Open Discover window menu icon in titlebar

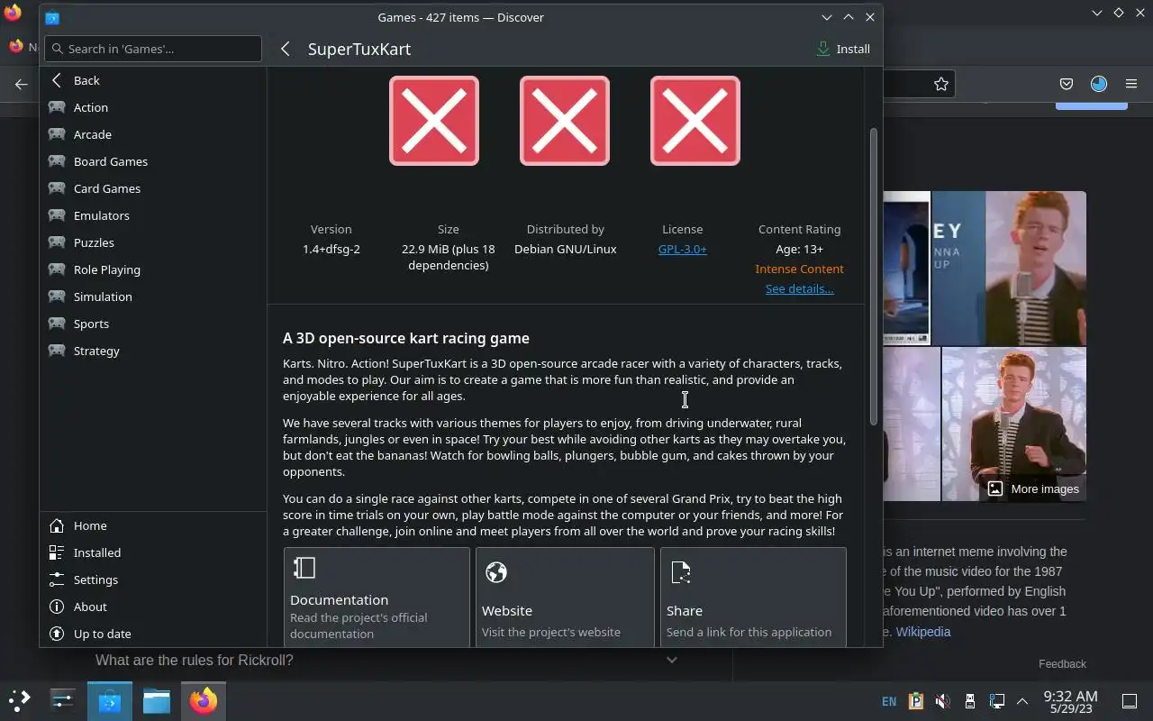click(x=52, y=17)
